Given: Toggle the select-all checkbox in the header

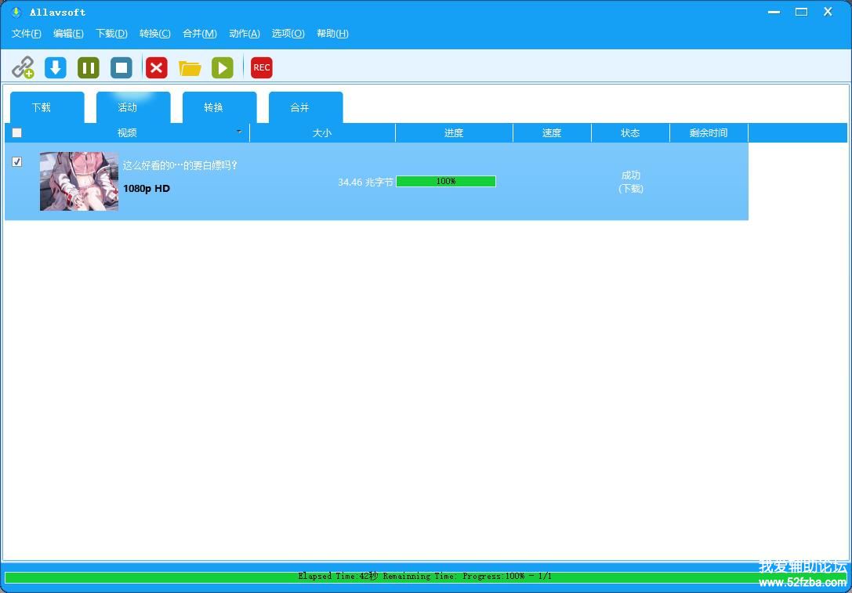Looking at the screenshot, I should 16,132.
